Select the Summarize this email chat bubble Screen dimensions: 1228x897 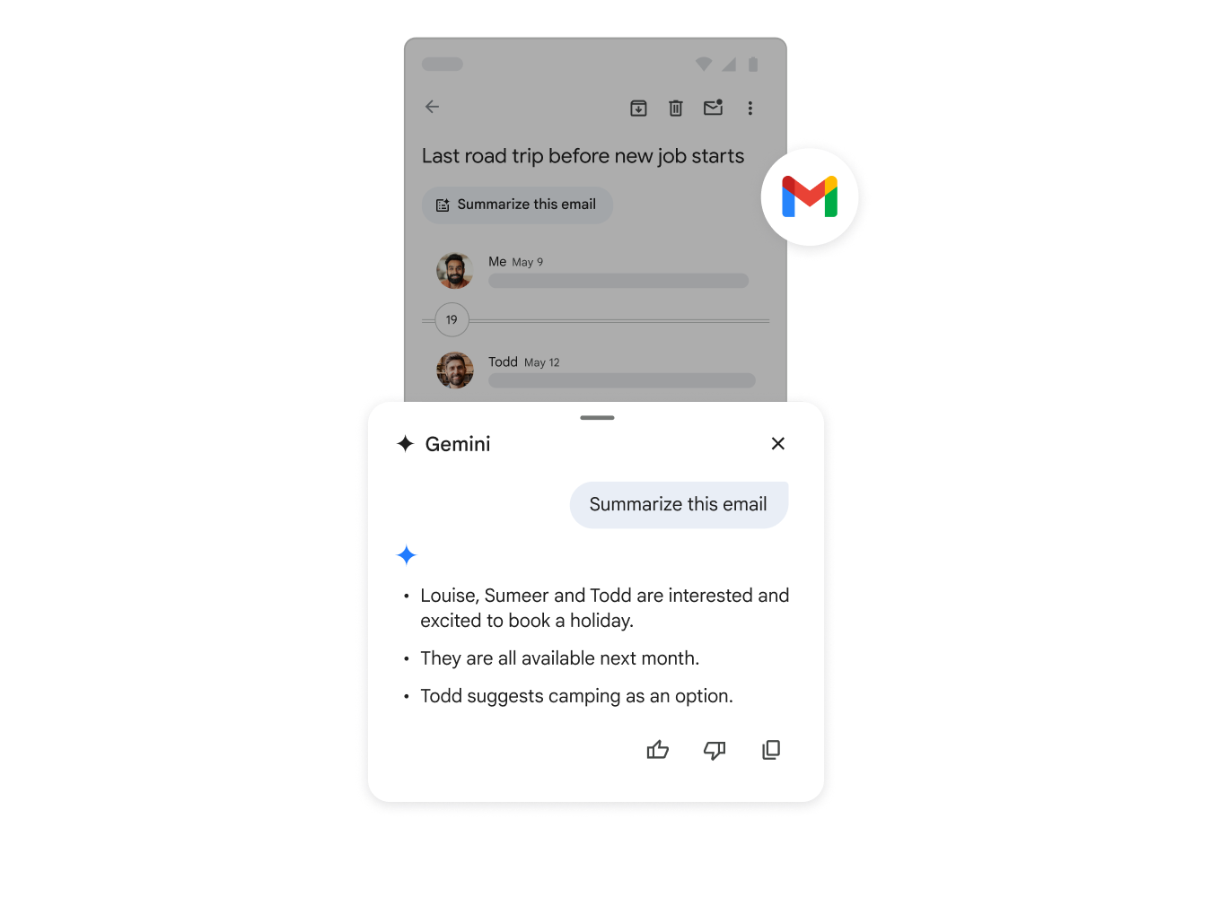679,505
